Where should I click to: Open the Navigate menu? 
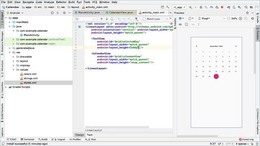pos(28,2)
